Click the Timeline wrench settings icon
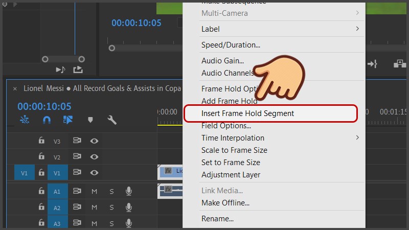 coord(112,120)
